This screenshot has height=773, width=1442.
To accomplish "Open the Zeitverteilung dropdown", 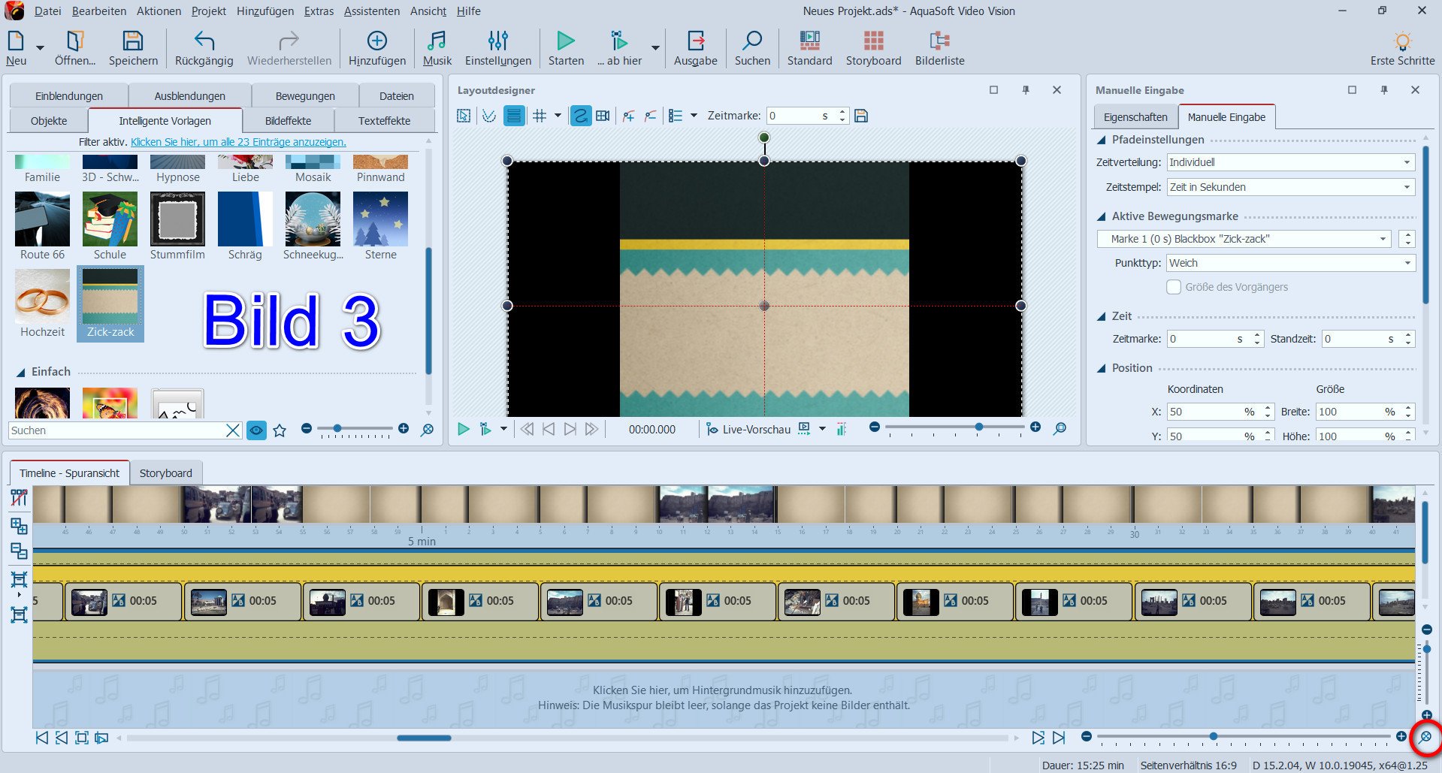I will [1290, 162].
